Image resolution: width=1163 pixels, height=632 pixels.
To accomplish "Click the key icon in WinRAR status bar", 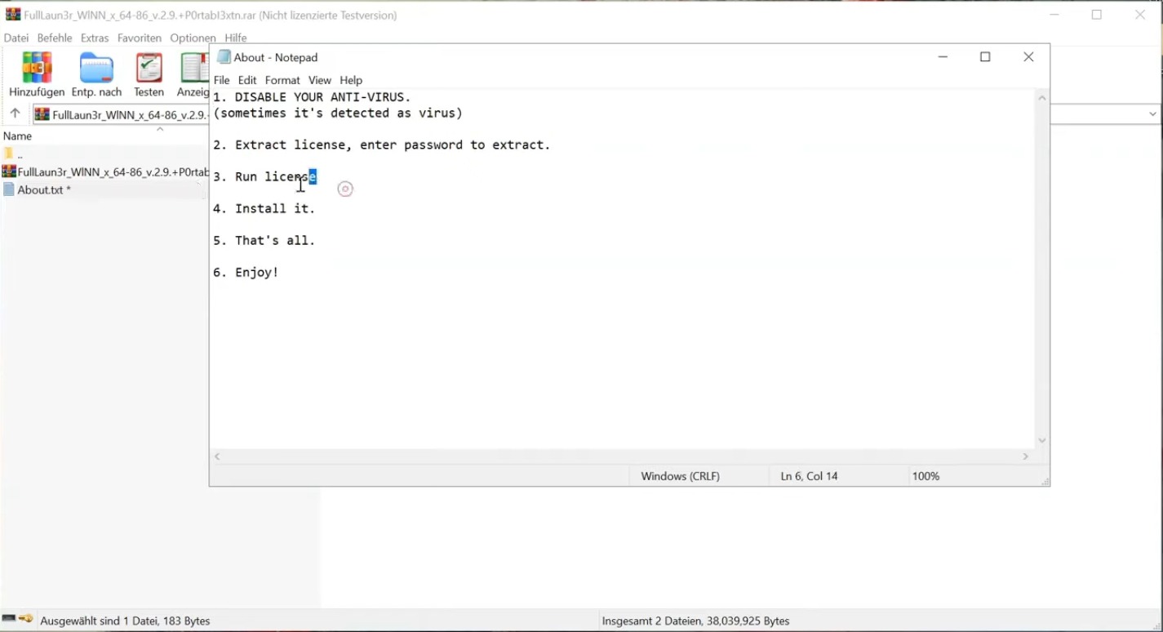I will pos(26,619).
